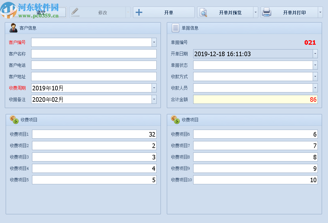Click the 收费项目2 field with 2
The height and width of the screenshot is (223, 328).
click(94, 146)
